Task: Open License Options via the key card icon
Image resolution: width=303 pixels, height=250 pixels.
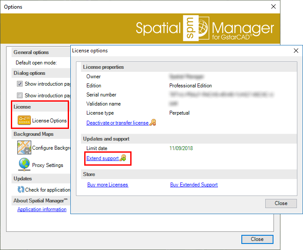Action: [x=24, y=120]
